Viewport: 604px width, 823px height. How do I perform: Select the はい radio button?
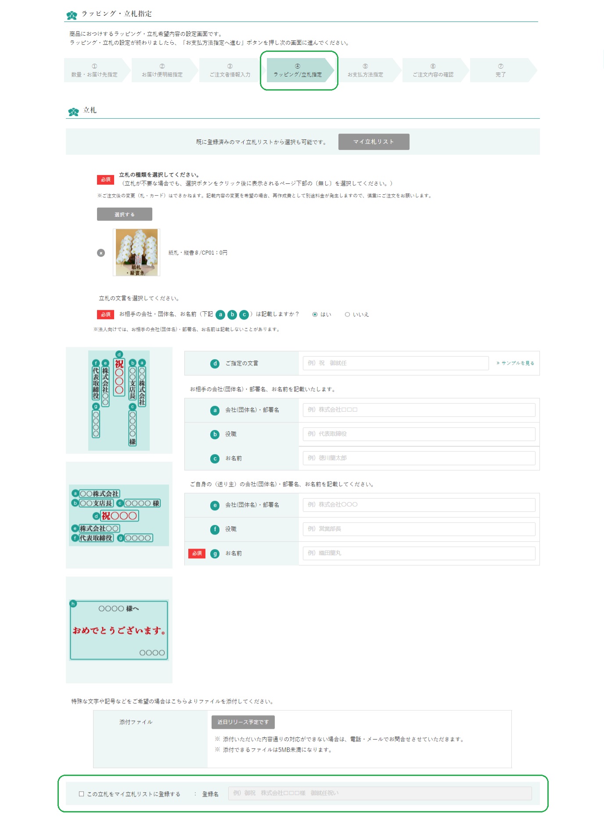[x=315, y=314]
